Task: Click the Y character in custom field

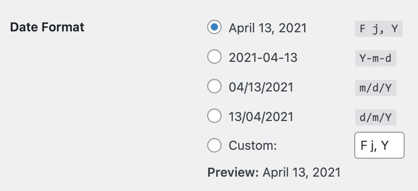Action: pos(385,145)
